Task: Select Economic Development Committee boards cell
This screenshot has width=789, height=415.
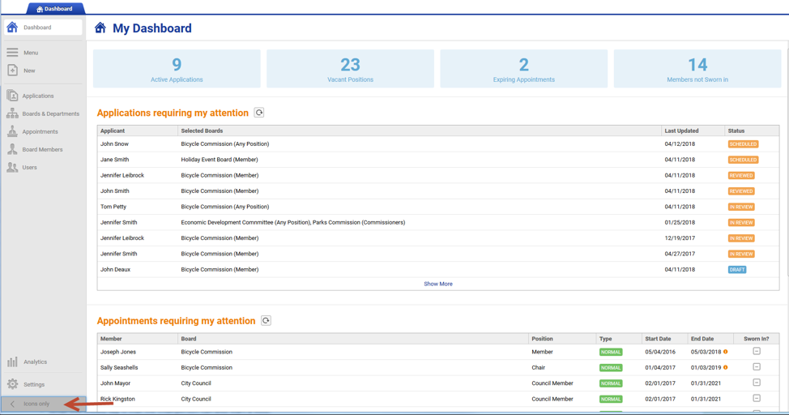Action: coord(293,222)
